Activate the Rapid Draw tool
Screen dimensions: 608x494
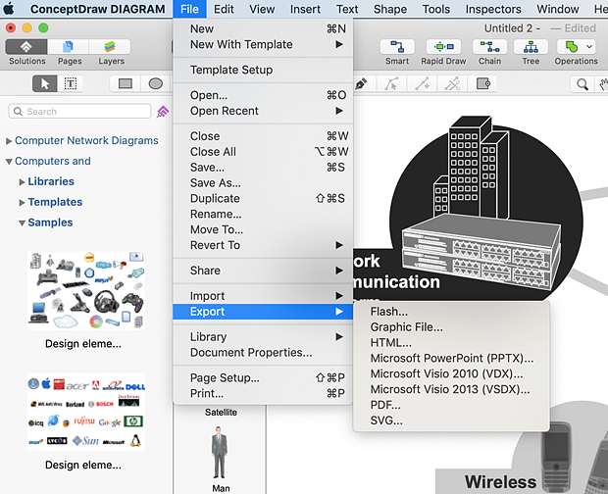pos(443,51)
